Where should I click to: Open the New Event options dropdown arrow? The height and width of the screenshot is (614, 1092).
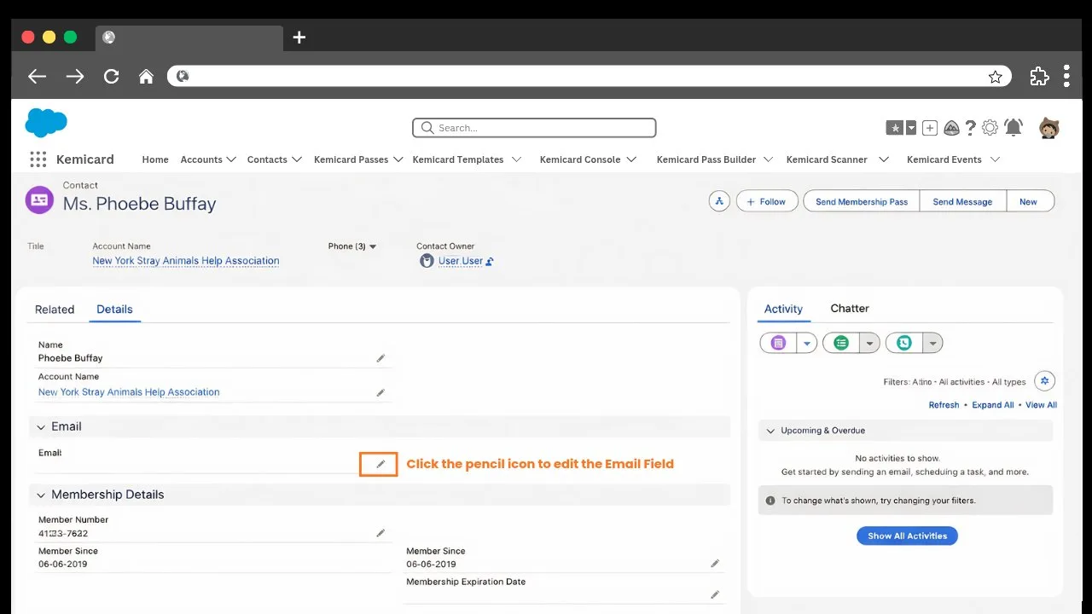[x=869, y=343]
